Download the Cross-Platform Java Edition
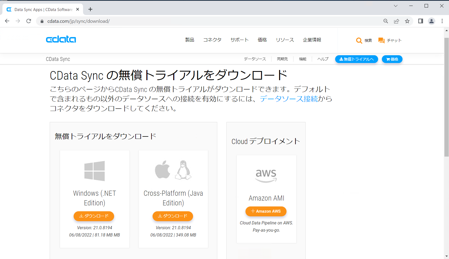Screen dimensions: 449x259 click(173, 216)
